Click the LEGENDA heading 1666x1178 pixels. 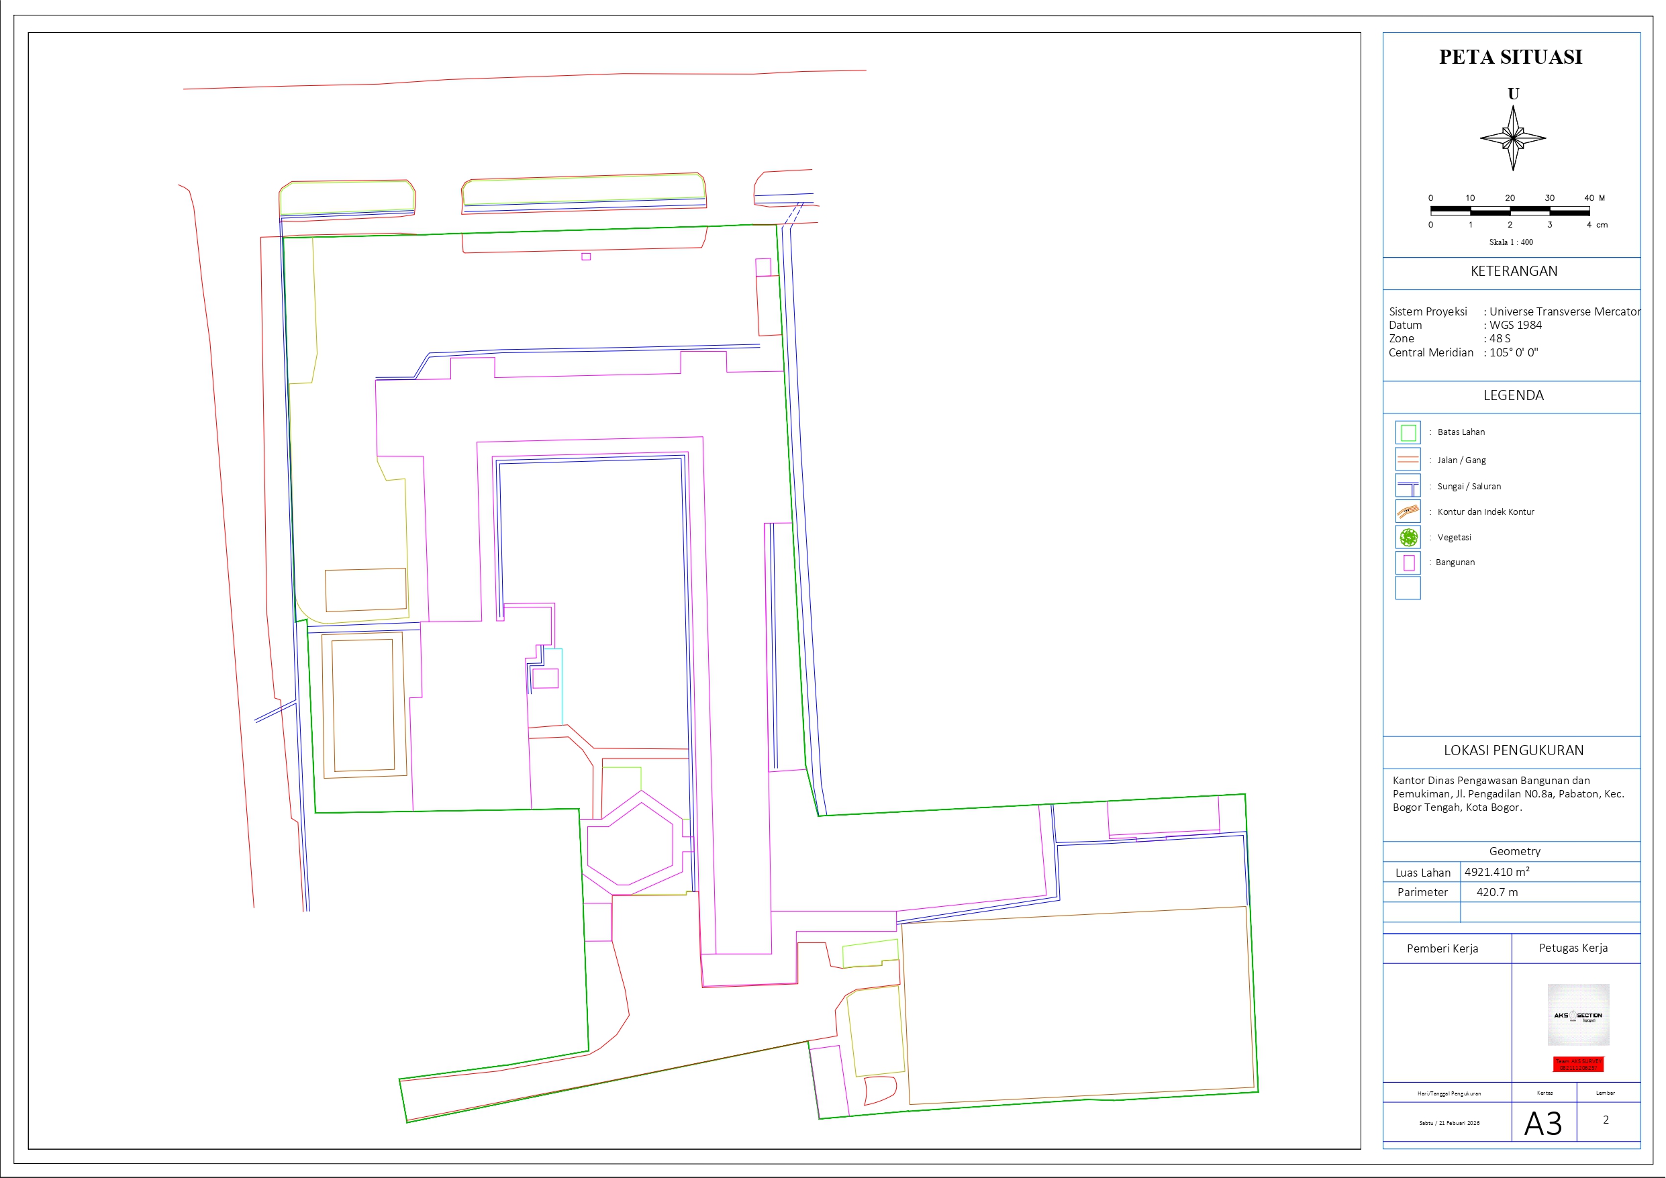[1513, 395]
